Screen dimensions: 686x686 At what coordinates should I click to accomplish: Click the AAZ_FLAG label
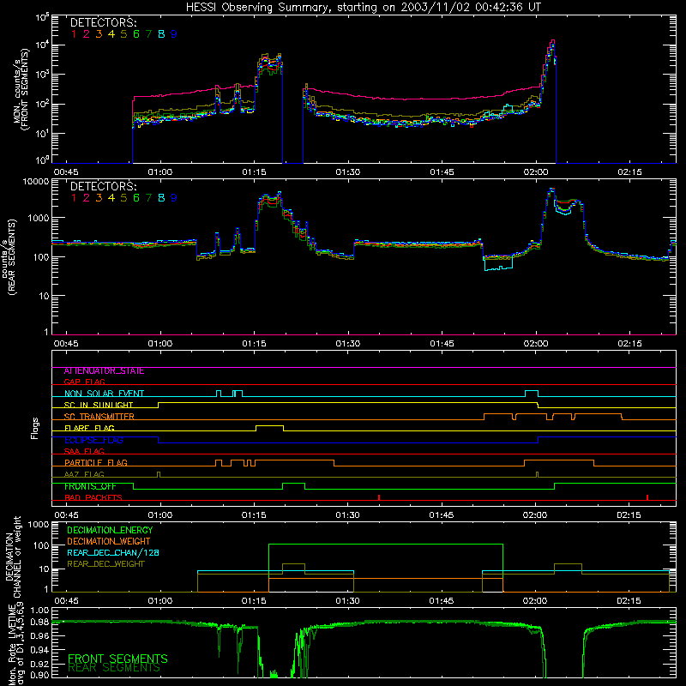click(84, 474)
